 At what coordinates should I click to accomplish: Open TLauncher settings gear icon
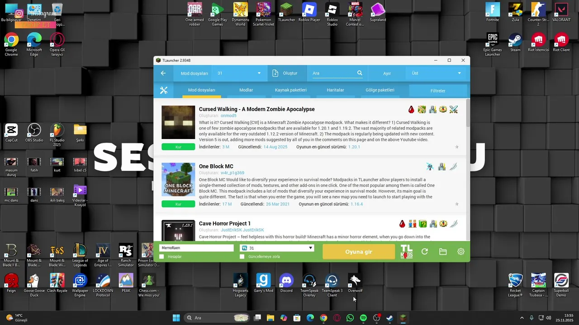pyautogui.click(x=461, y=252)
